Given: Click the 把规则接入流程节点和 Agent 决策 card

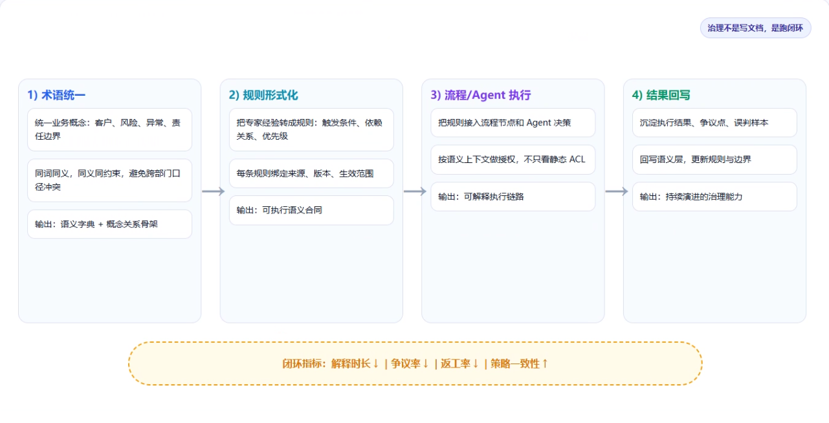Looking at the screenshot, I should coord(513,122).
